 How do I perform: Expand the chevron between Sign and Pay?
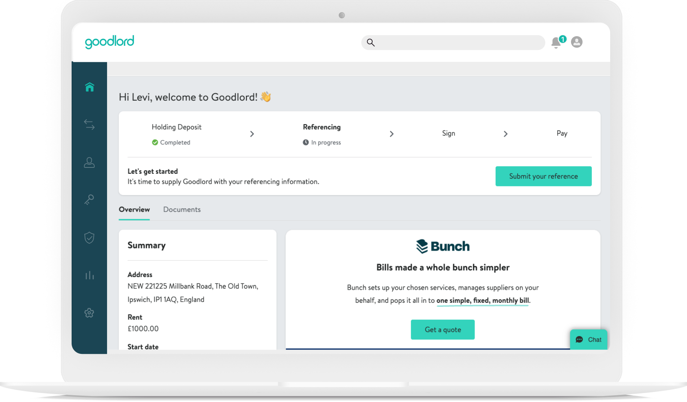pos(506,134)
